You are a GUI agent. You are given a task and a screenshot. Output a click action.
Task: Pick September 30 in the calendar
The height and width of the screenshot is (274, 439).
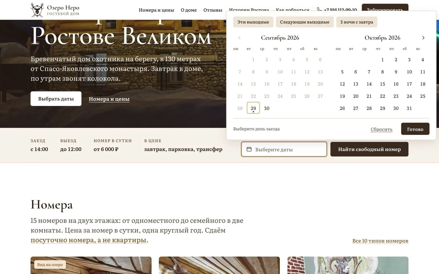point(267,108)
